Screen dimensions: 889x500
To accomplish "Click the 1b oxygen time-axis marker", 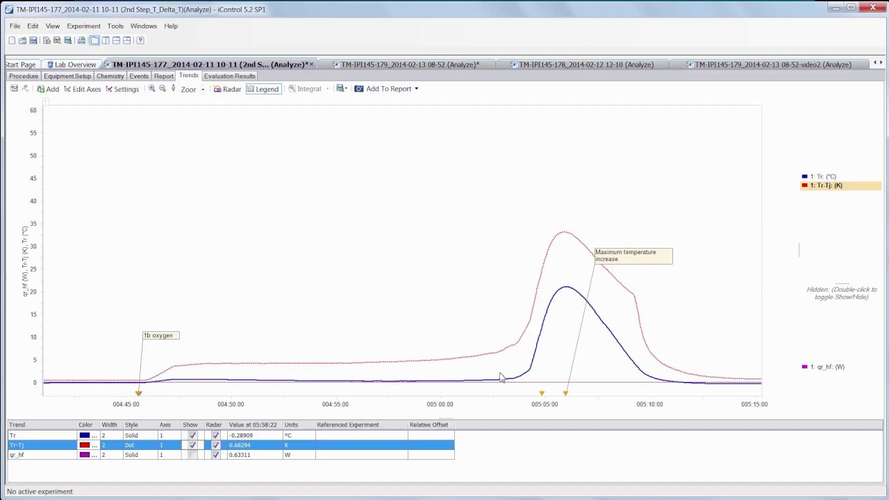I will point(139,393).
